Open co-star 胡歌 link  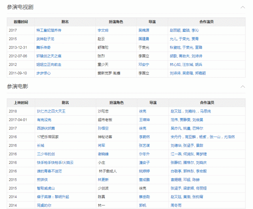coord(173,56)
